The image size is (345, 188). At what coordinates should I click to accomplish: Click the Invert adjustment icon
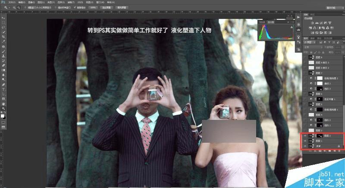pyautogui.click(x=312, y=33)
